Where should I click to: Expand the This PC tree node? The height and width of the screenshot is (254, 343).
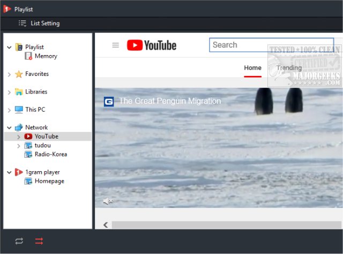point(9,110)
